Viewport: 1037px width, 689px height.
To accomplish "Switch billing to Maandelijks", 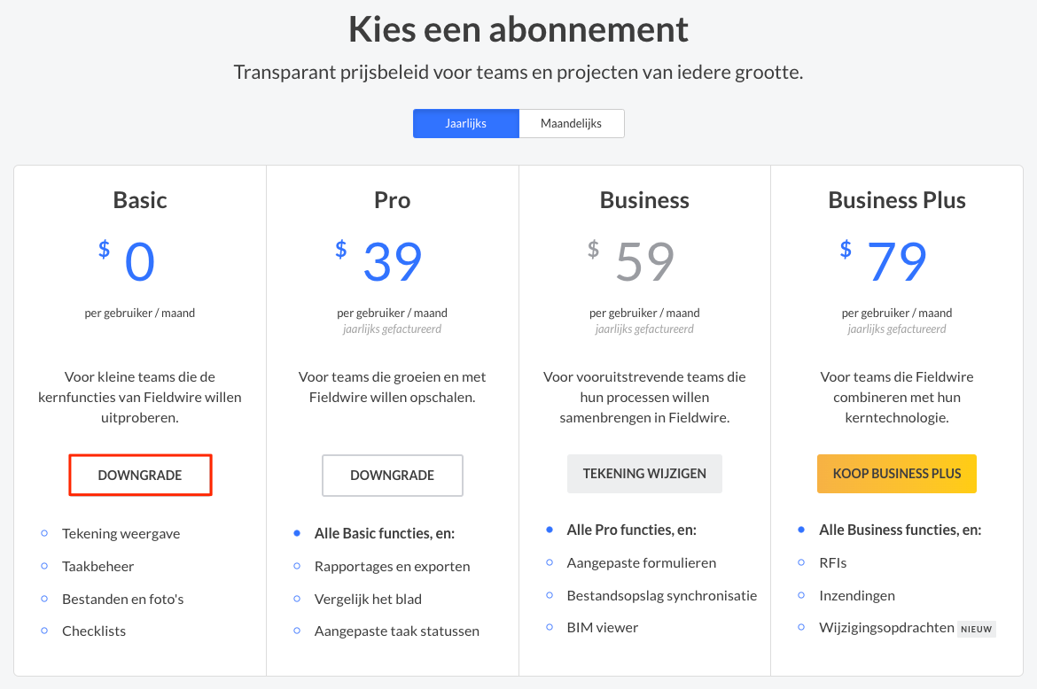I will (x=571, y=123).
